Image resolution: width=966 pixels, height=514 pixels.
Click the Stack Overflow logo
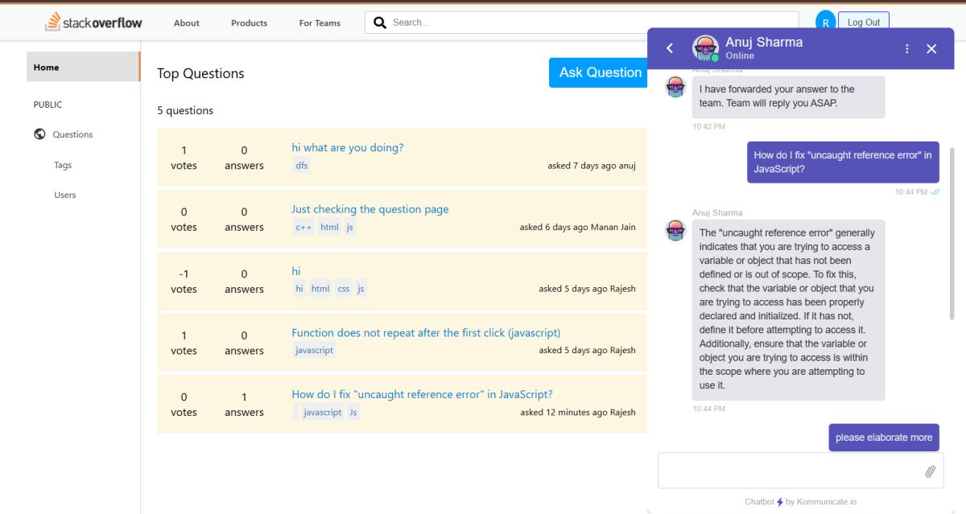[93, 23]
